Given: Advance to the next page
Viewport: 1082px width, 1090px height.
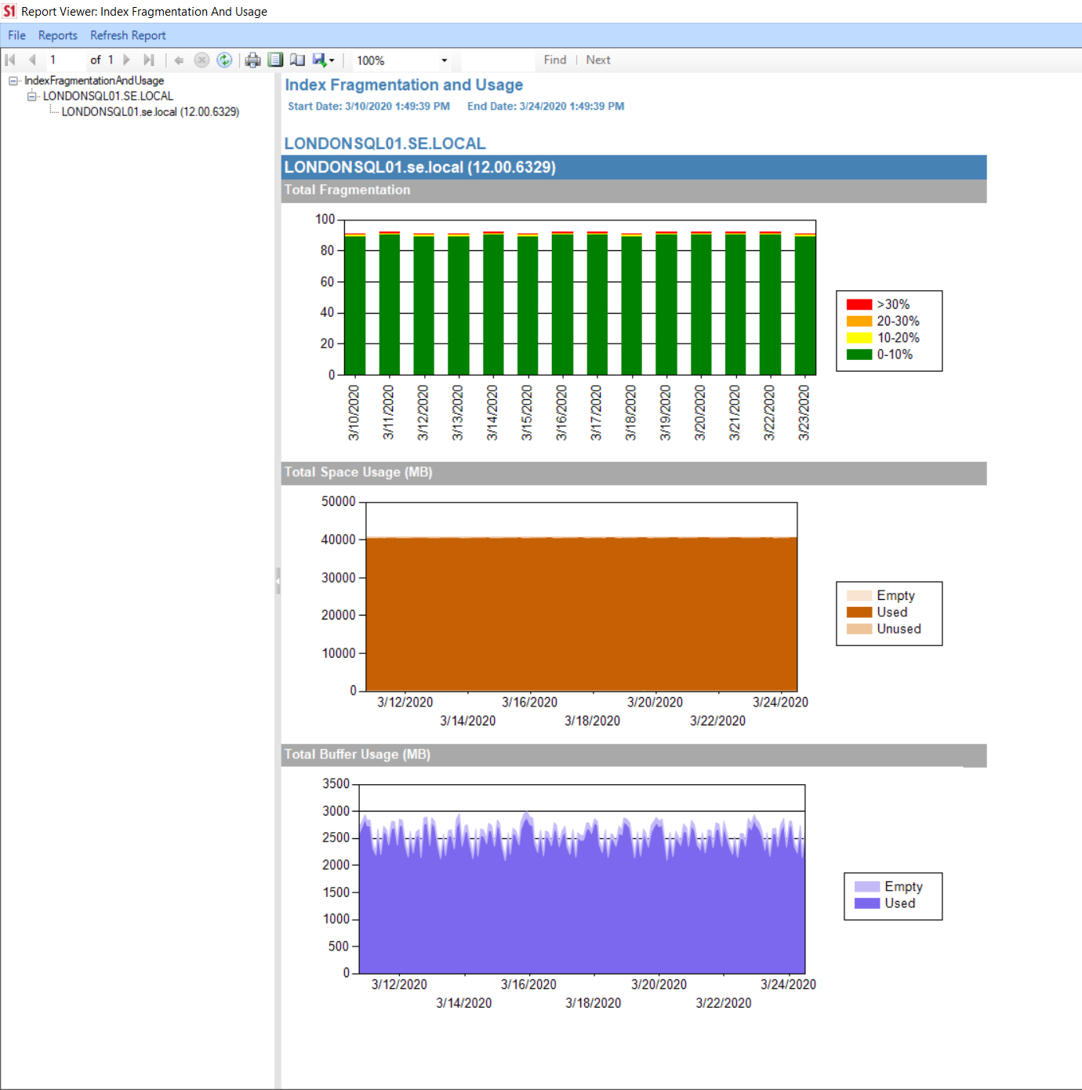Looking at the screenshot, I should (126, 60).
